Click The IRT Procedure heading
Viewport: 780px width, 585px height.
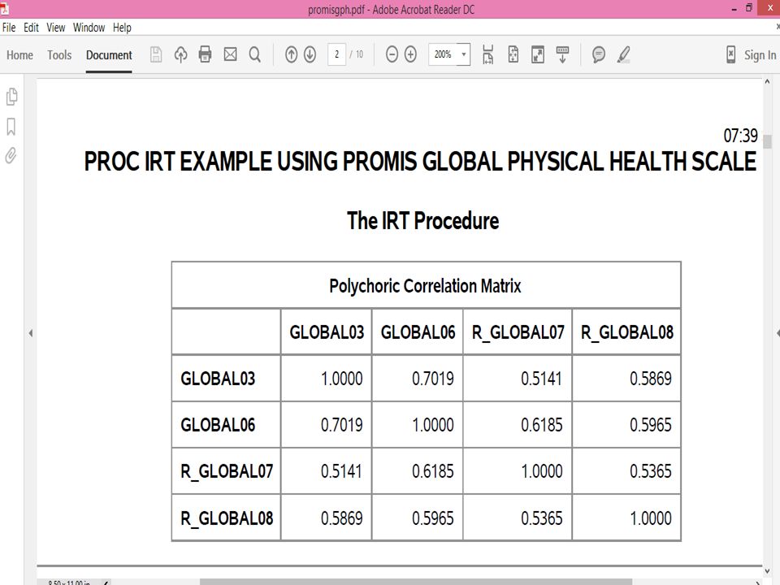click(x=422, y=220)
